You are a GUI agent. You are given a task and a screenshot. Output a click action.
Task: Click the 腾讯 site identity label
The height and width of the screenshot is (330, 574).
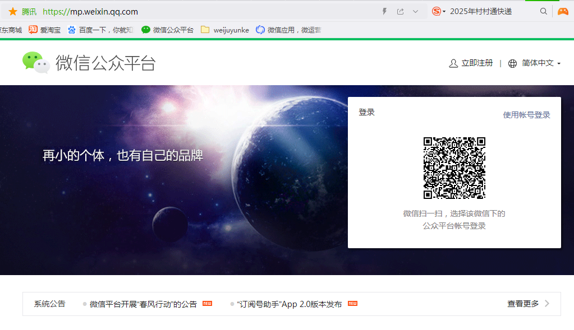[29, 12]
